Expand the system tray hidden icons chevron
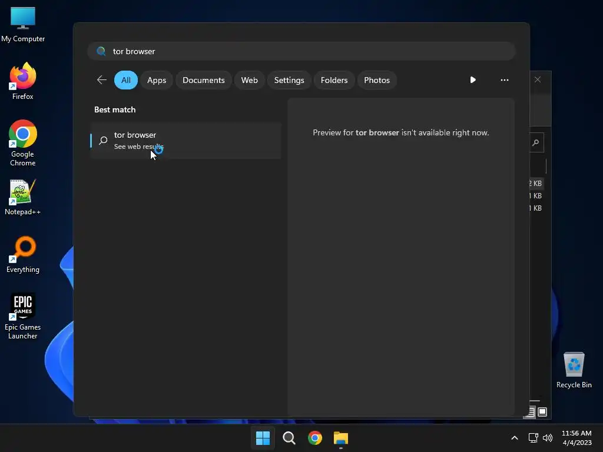 point(514,438)
